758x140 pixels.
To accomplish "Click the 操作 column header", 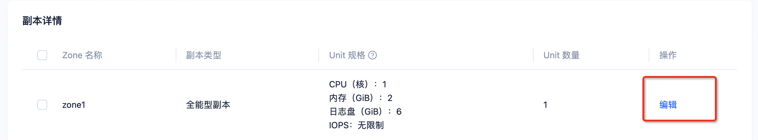I will coord(668,55).
